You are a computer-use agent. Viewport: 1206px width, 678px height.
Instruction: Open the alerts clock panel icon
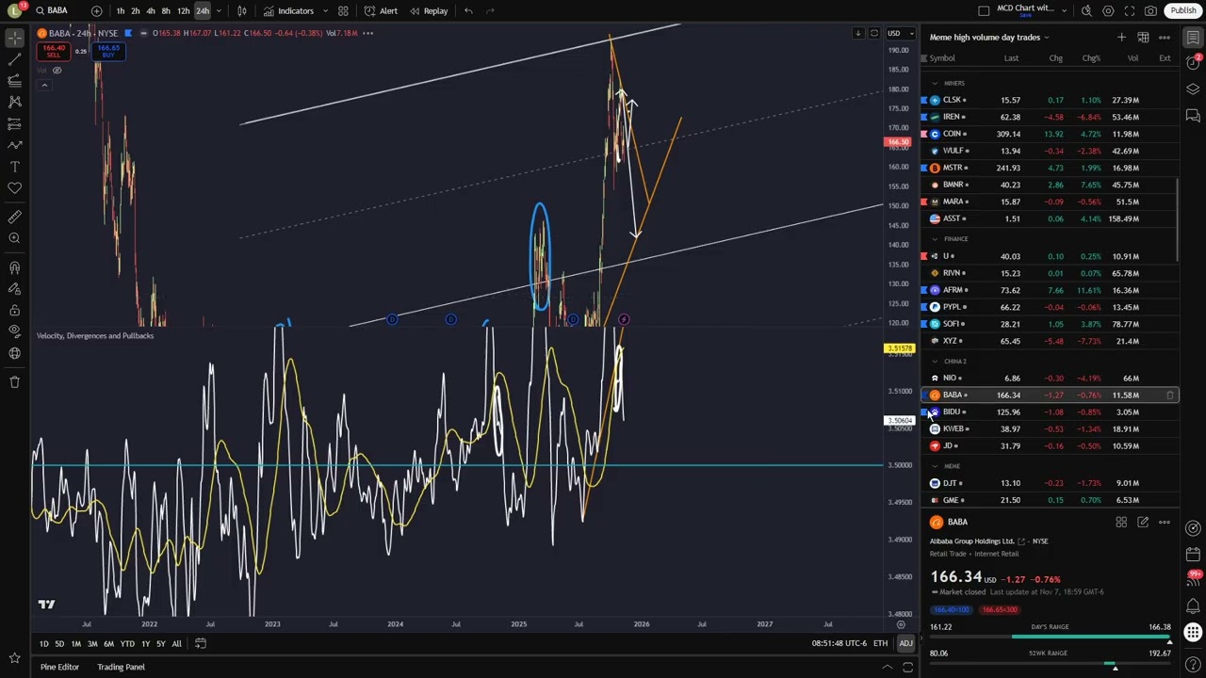(1193, 63)
